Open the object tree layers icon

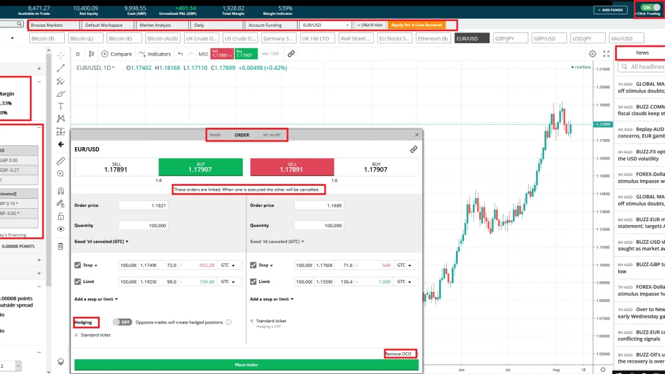[61, 362]
